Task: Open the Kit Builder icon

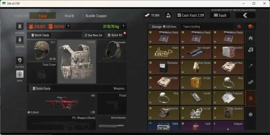Action: point(20,26)
